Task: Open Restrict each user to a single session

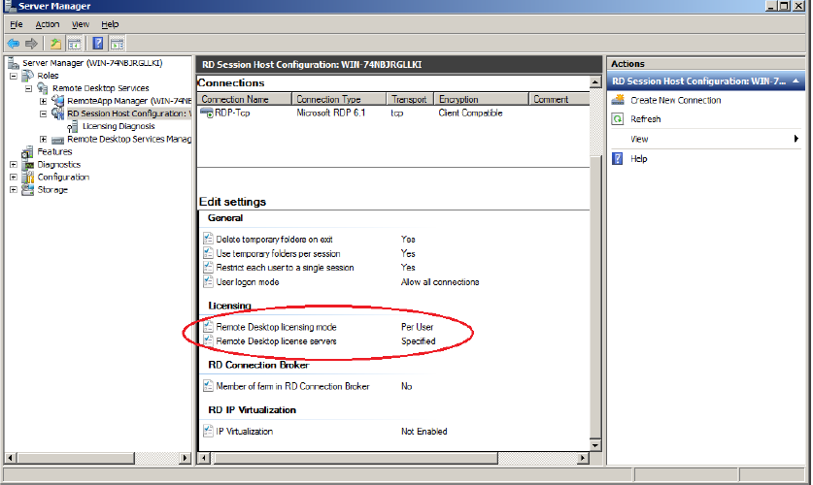Action: [285, 268]
